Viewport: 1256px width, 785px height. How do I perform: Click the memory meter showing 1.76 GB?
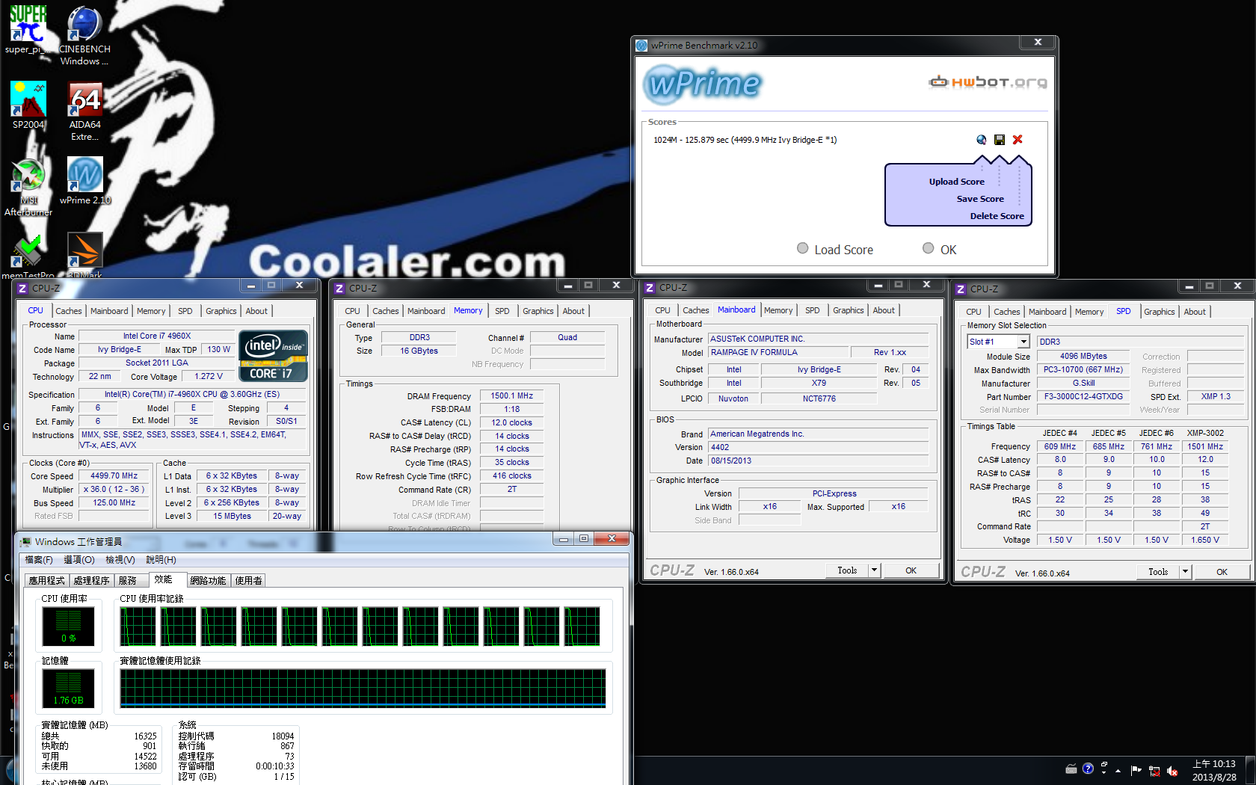(x=68, y=689)
